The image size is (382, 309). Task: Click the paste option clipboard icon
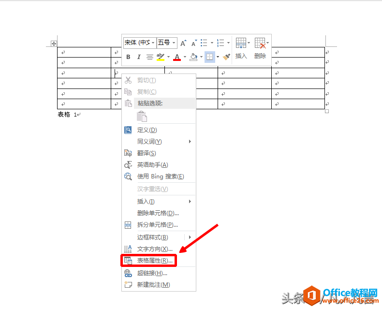142,116
